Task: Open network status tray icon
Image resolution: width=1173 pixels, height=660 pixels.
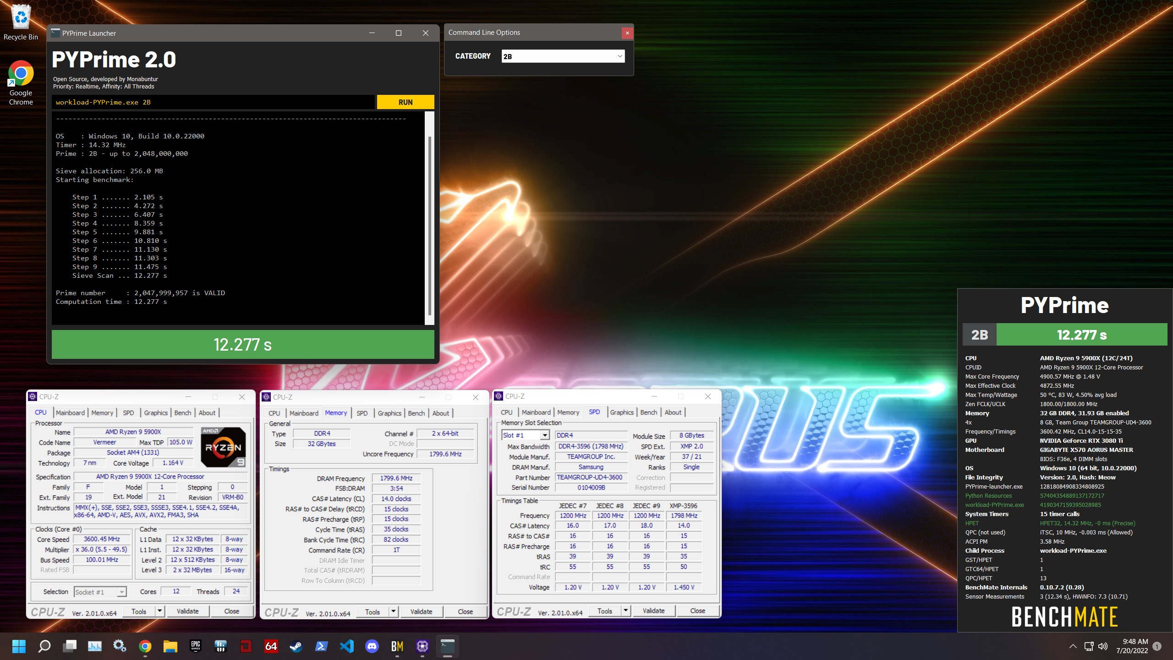Action: point(1089,646)
